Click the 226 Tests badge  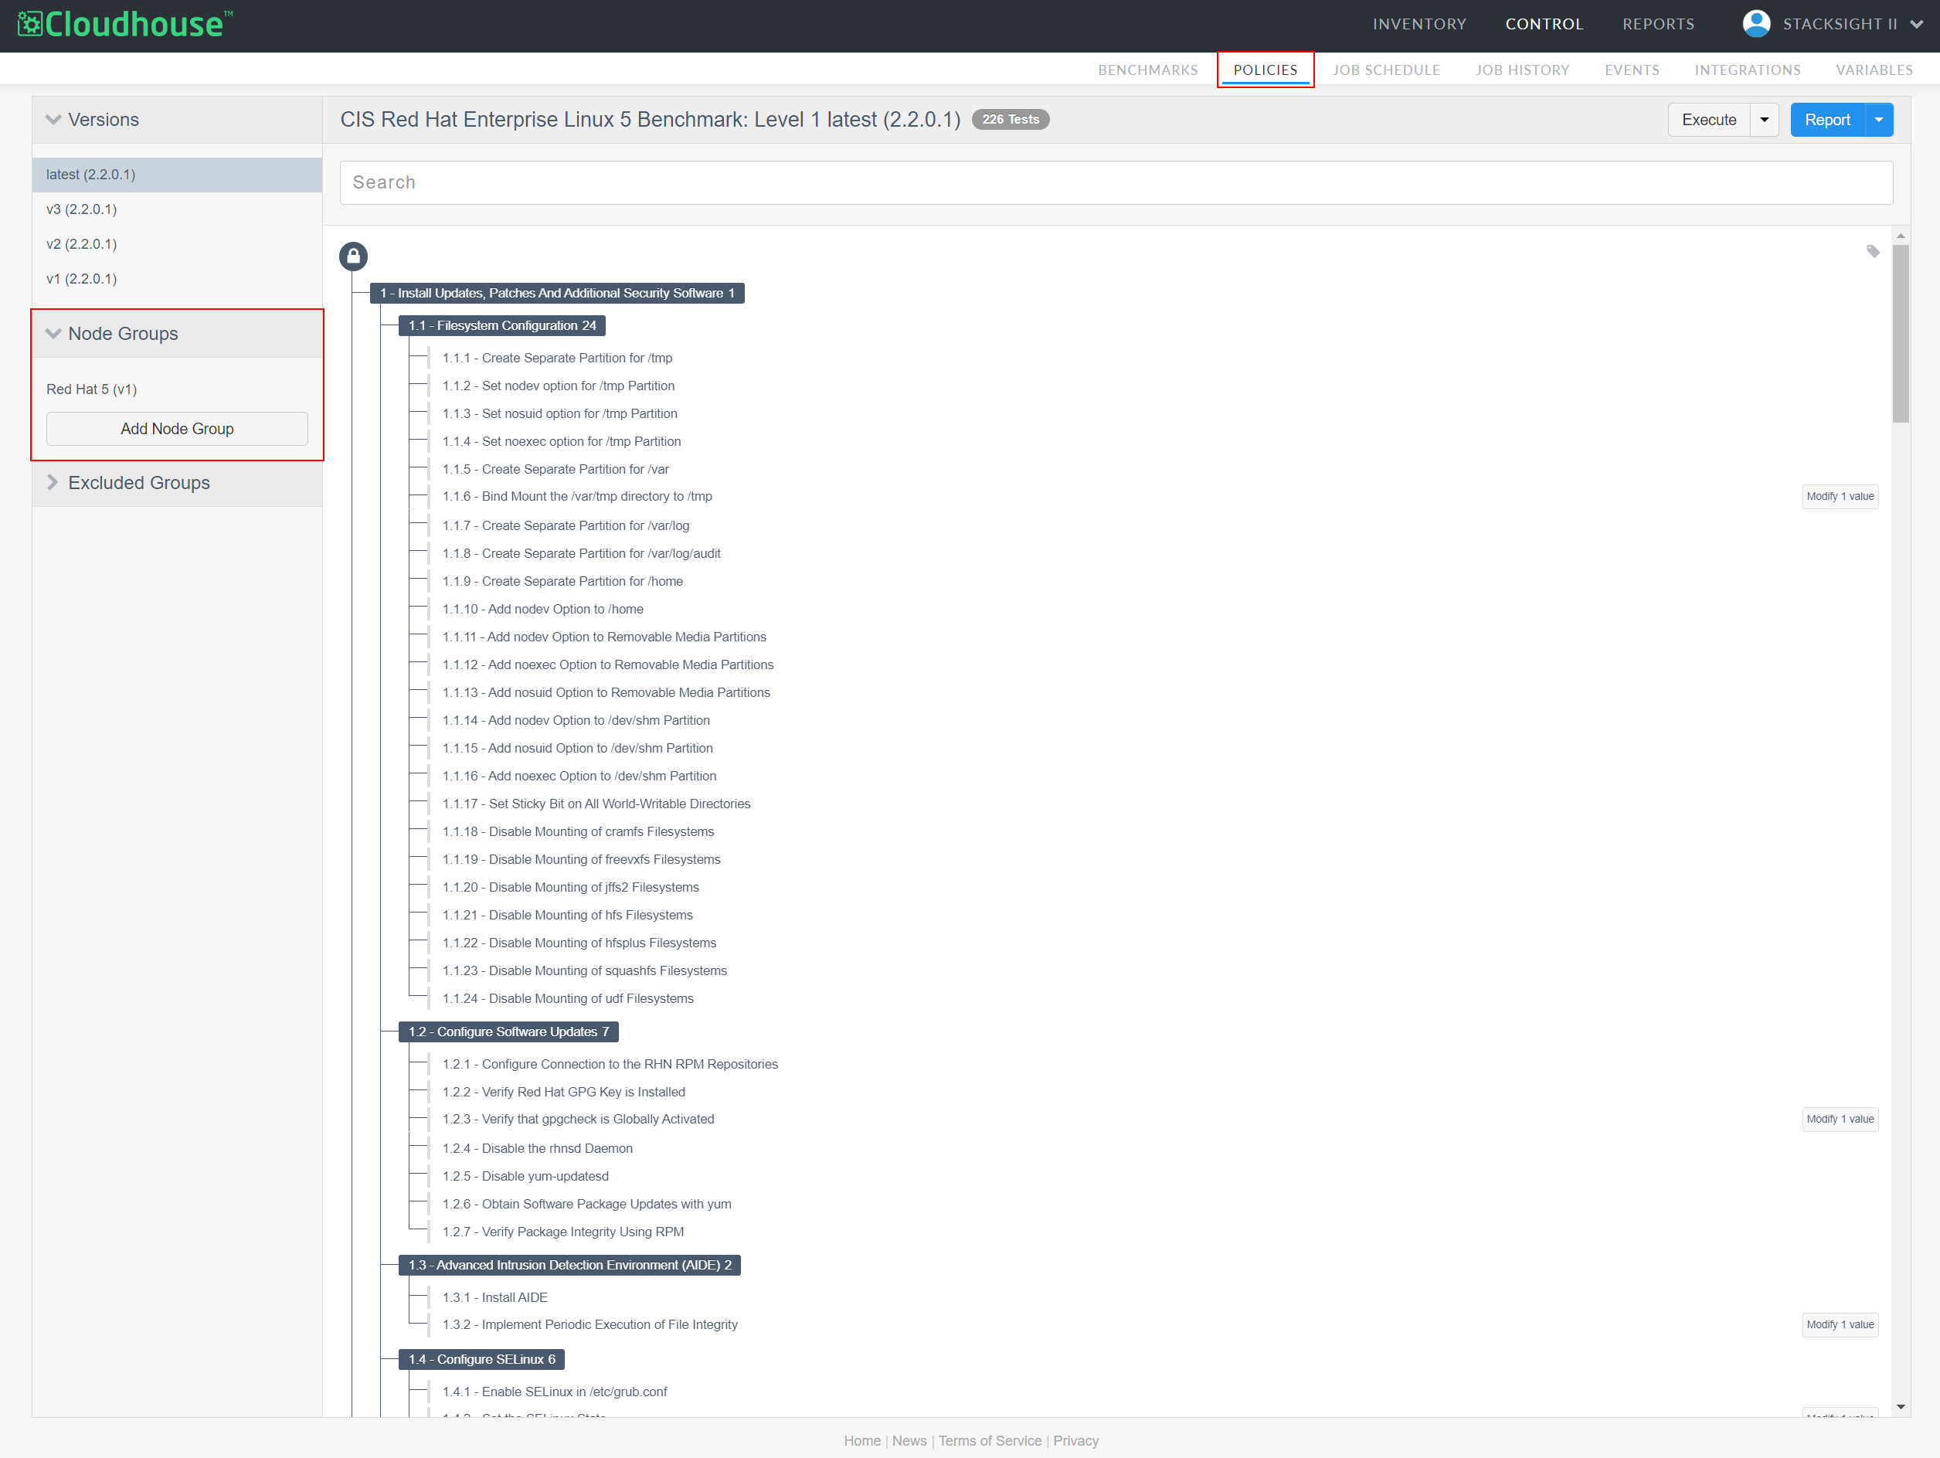coord(1011,119)
